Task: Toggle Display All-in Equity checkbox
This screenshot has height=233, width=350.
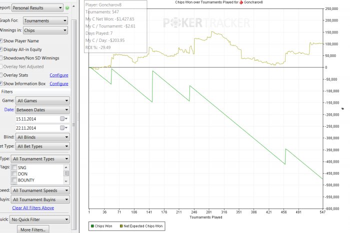Action: click(1, 49)
